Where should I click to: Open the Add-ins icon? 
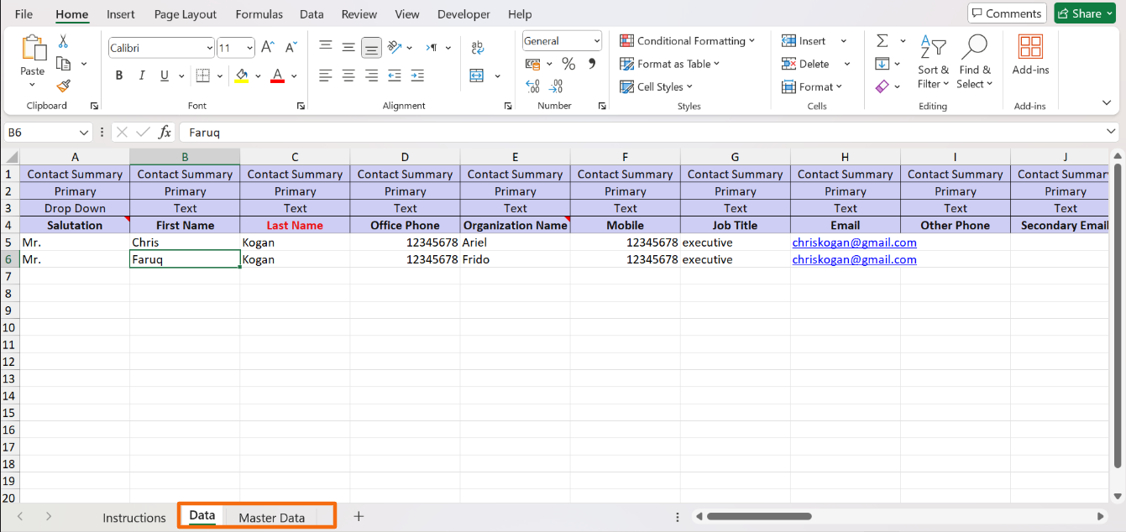click(1030, 55)
